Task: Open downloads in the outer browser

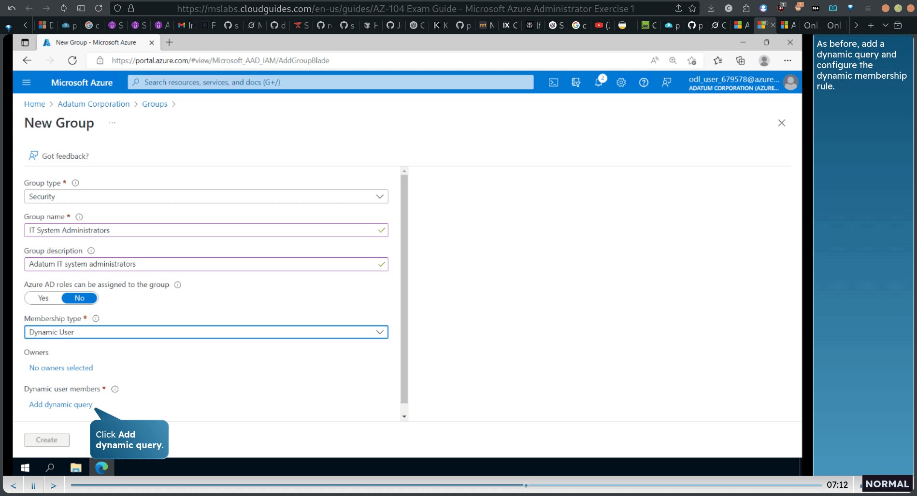Action: (711, 8)
